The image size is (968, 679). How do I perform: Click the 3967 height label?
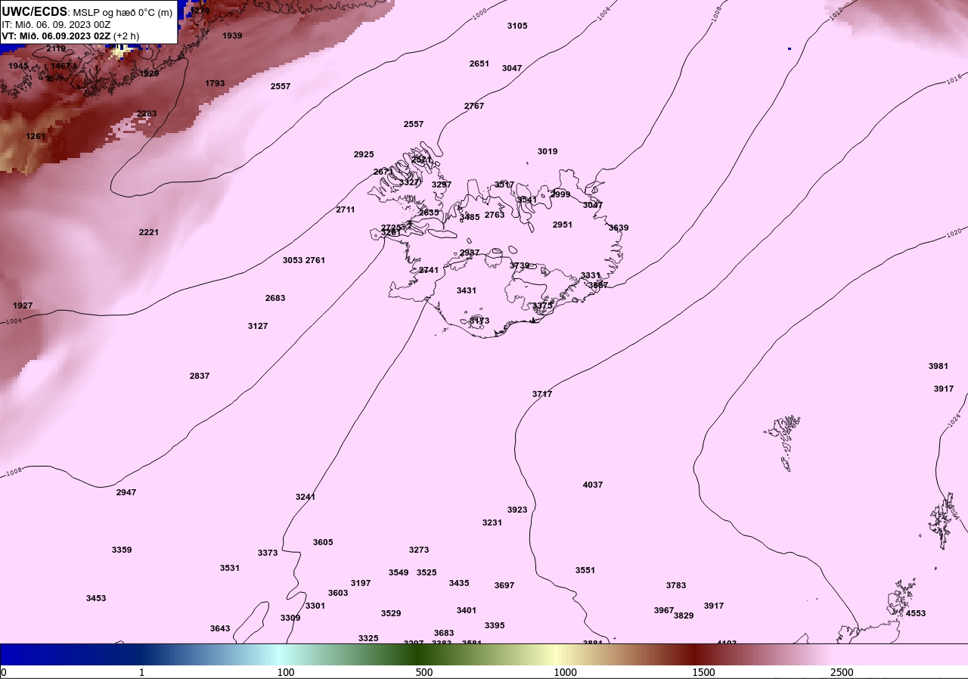(664, 610)
